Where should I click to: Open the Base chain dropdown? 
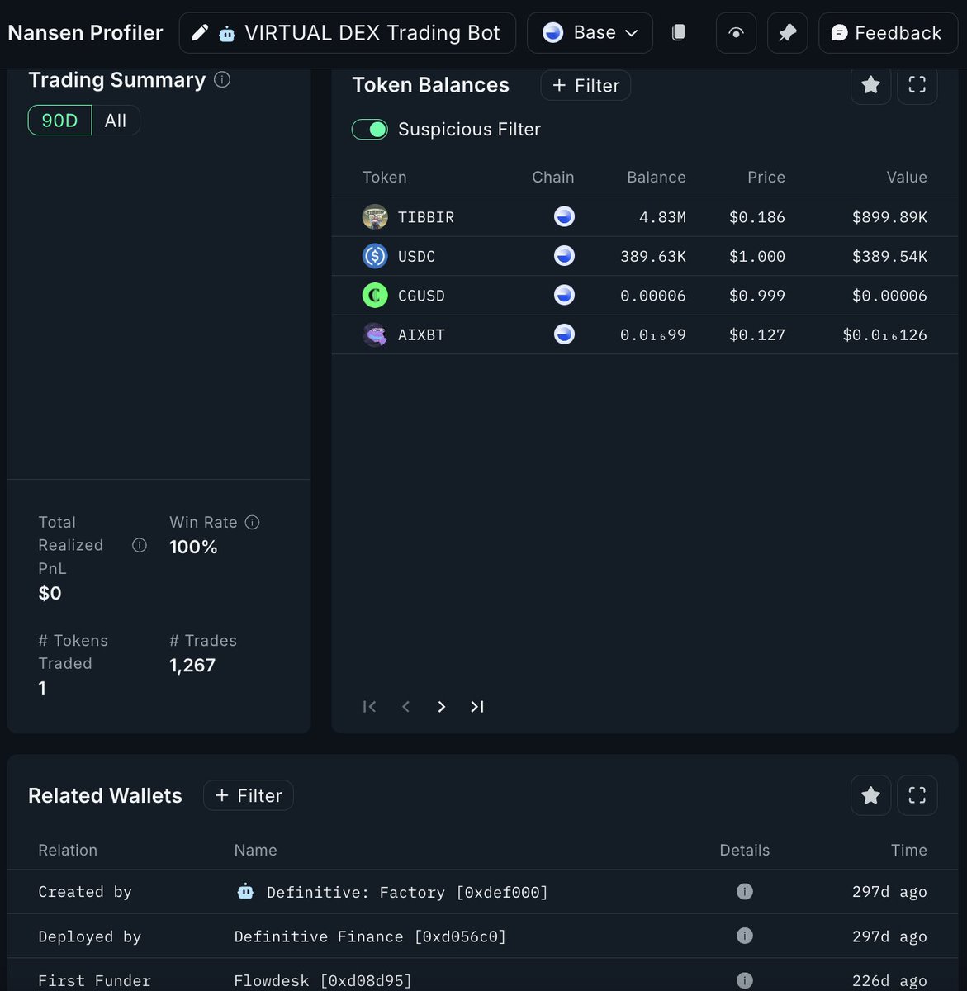pos(590,32)
